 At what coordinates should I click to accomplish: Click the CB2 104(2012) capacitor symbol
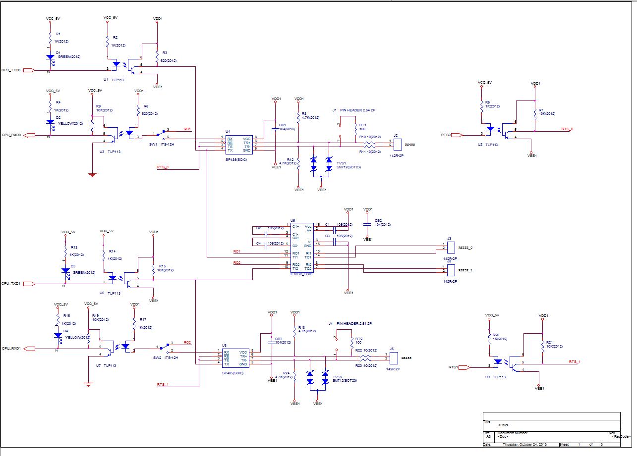click(x=367, y=224)
